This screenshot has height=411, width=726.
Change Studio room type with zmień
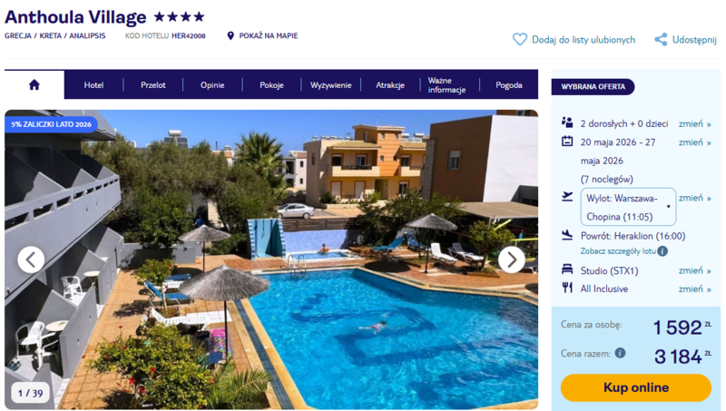pos(694,270)
